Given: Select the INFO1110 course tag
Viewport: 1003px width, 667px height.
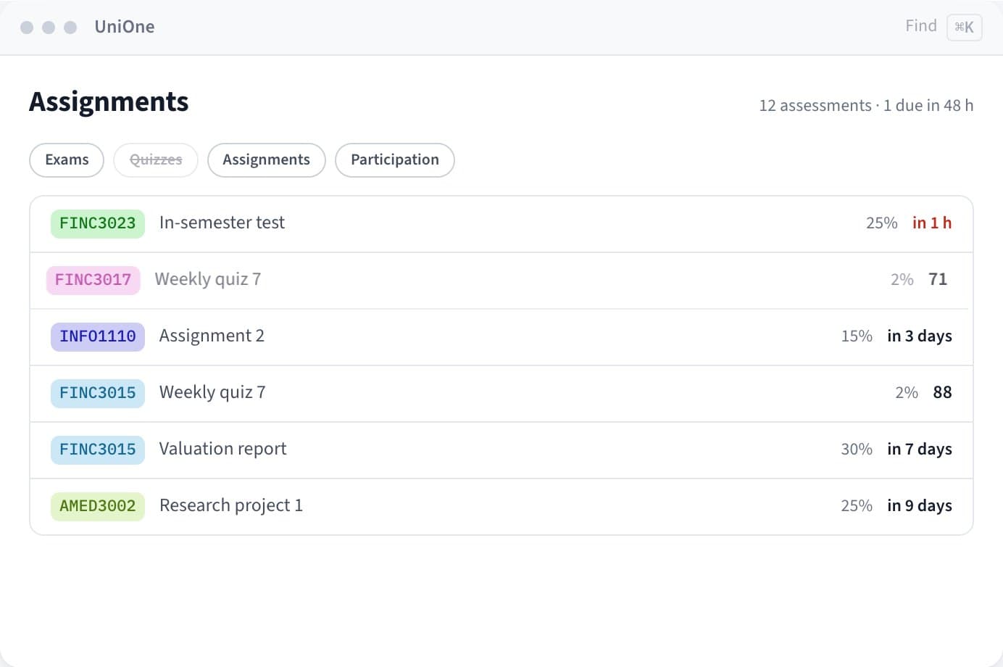Looking at the screenshot, I should point(98,336).
